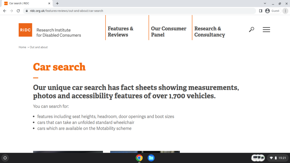Select the Car search | RiDC tab
Screen dimensions: 290x163
pyautogui.click(x=27, y=3)
